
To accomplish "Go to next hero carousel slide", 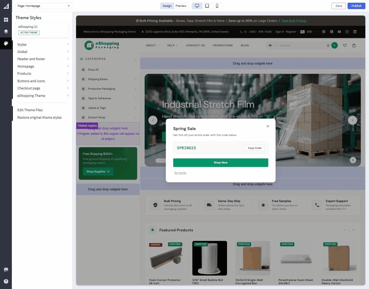I will point(353,120).
